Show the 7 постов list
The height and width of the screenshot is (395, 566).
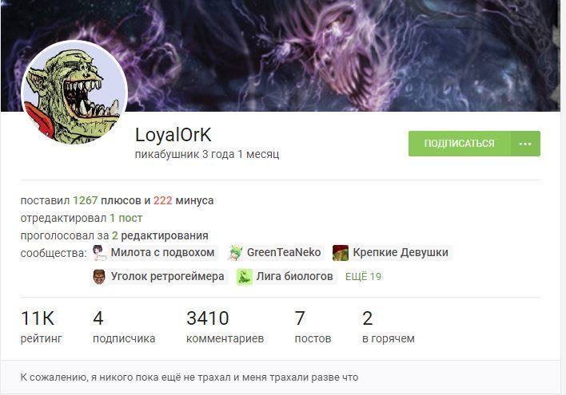(x=313, y=326)
